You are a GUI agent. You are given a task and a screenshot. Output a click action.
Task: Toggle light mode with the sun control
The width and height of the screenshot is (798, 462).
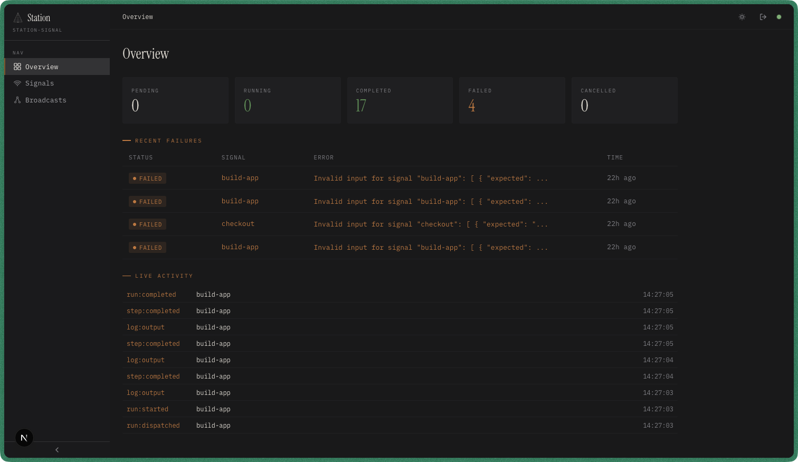pos(742,17)
